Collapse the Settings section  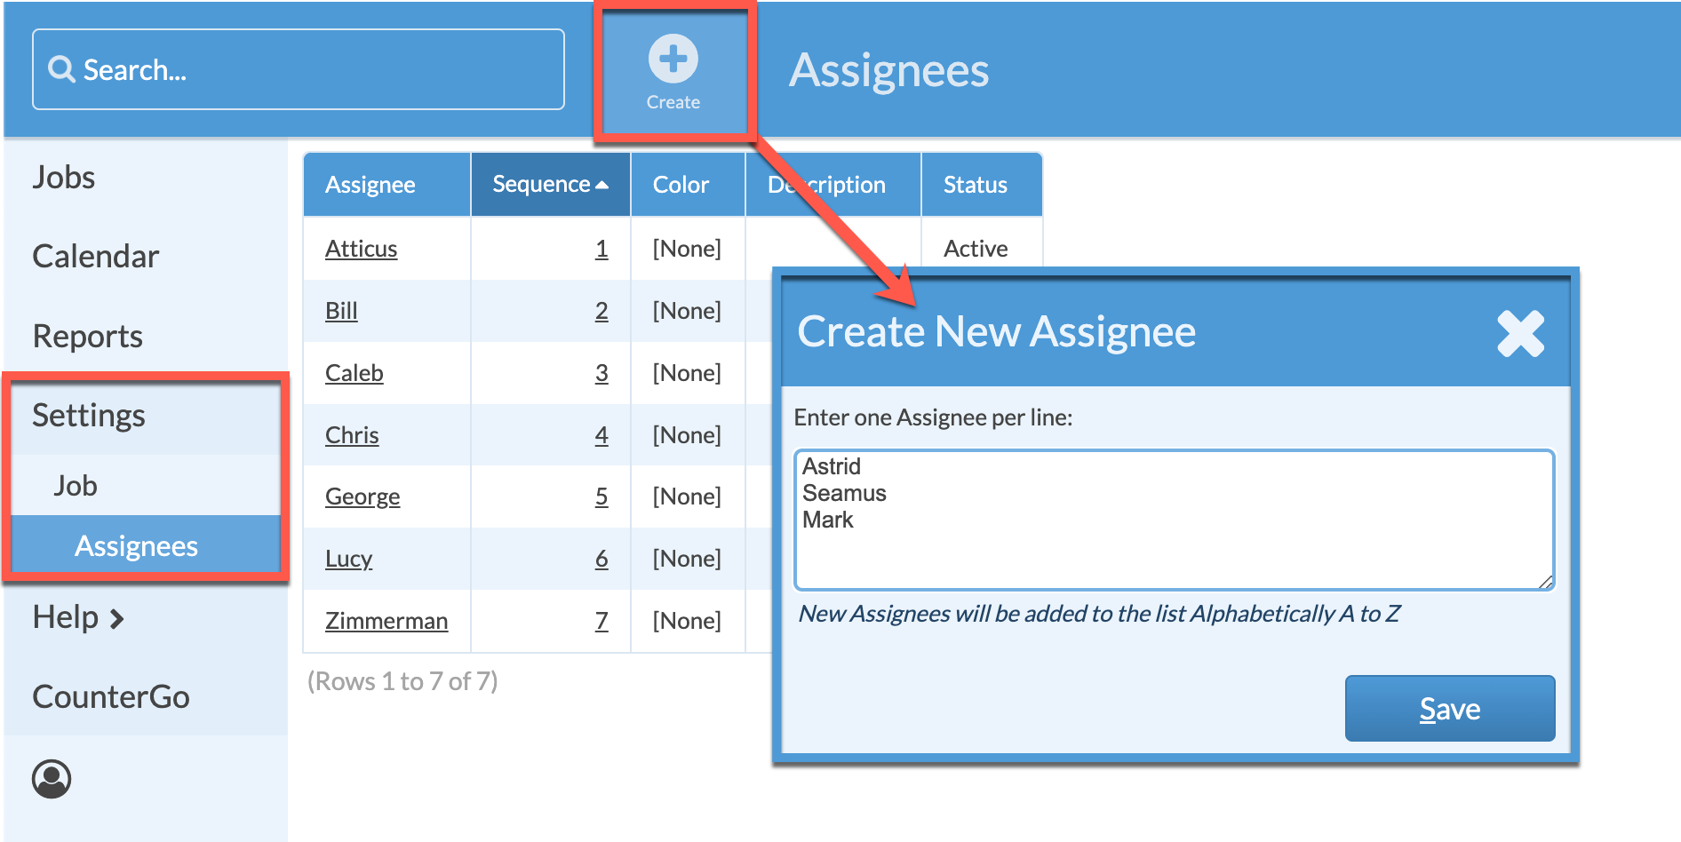pos(89,415)
